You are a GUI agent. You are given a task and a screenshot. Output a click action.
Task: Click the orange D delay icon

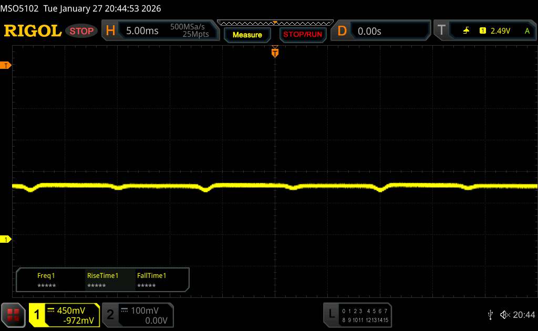pyautogui.click(x=342, y=31)
